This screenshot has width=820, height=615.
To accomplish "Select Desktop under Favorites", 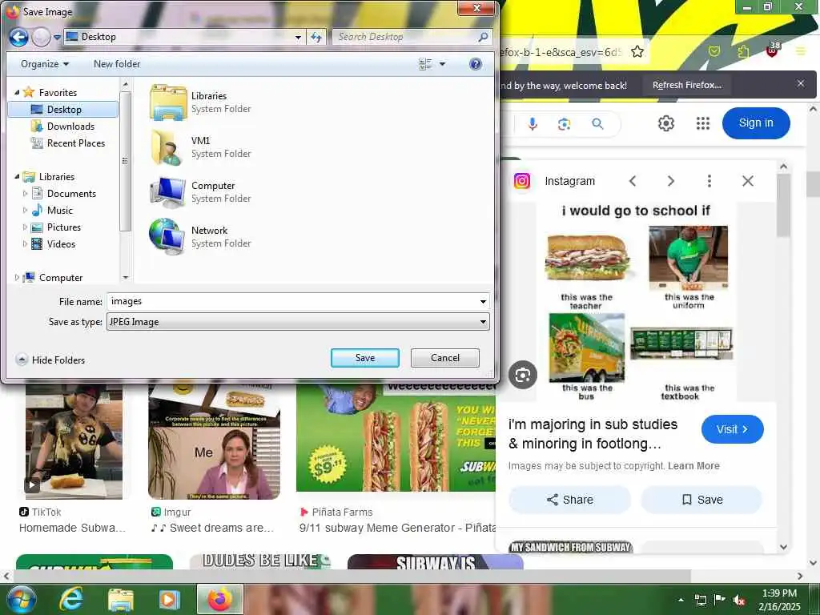I will point(62,109).
